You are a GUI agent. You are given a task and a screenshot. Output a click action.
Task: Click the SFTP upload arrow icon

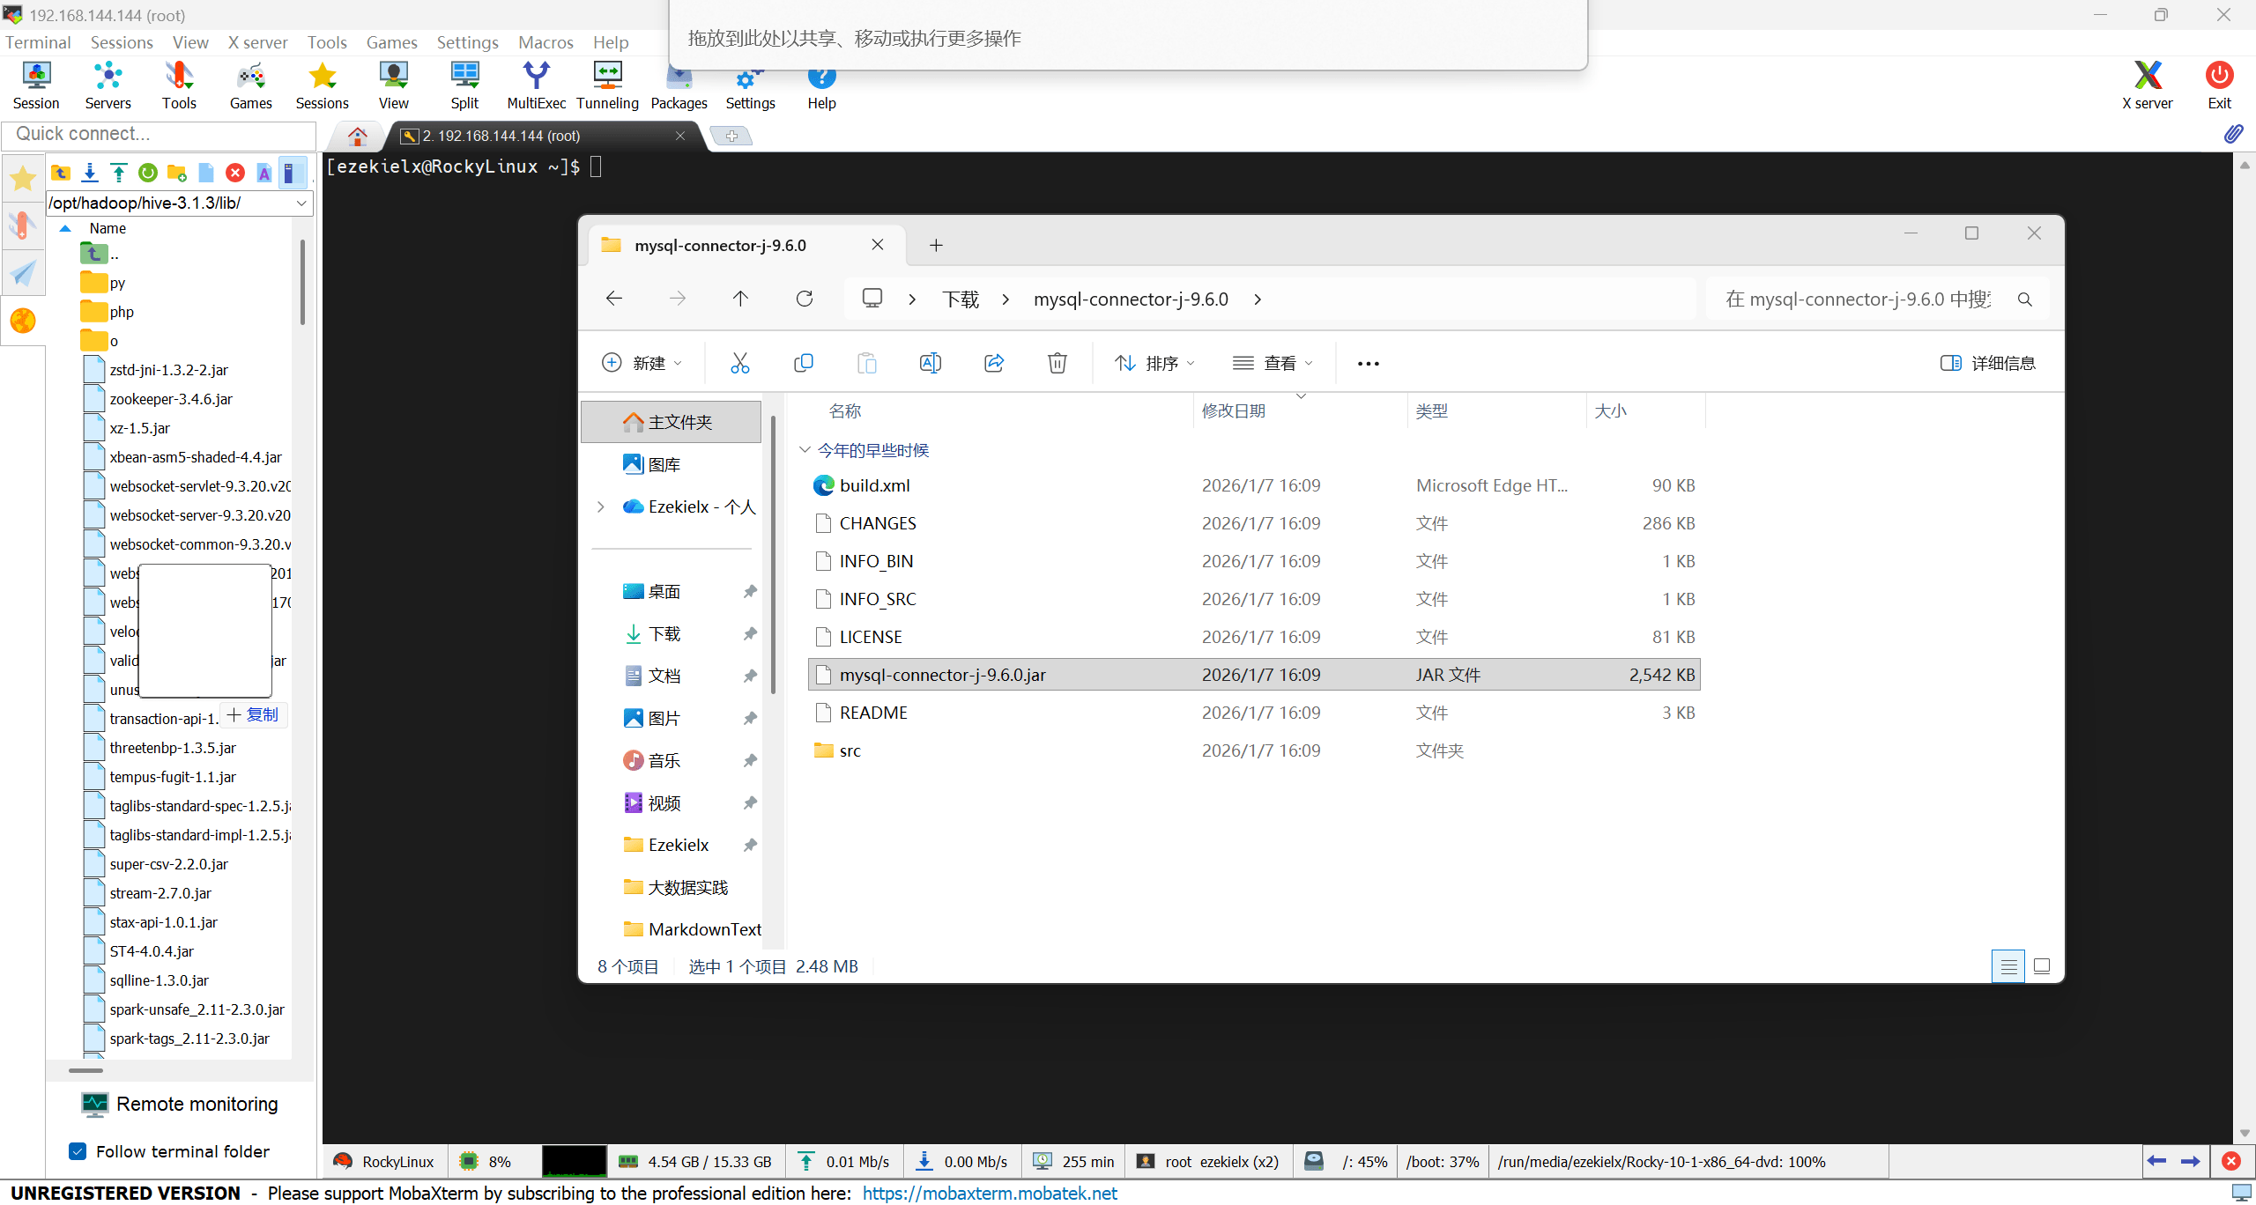[x=119, y=173]
